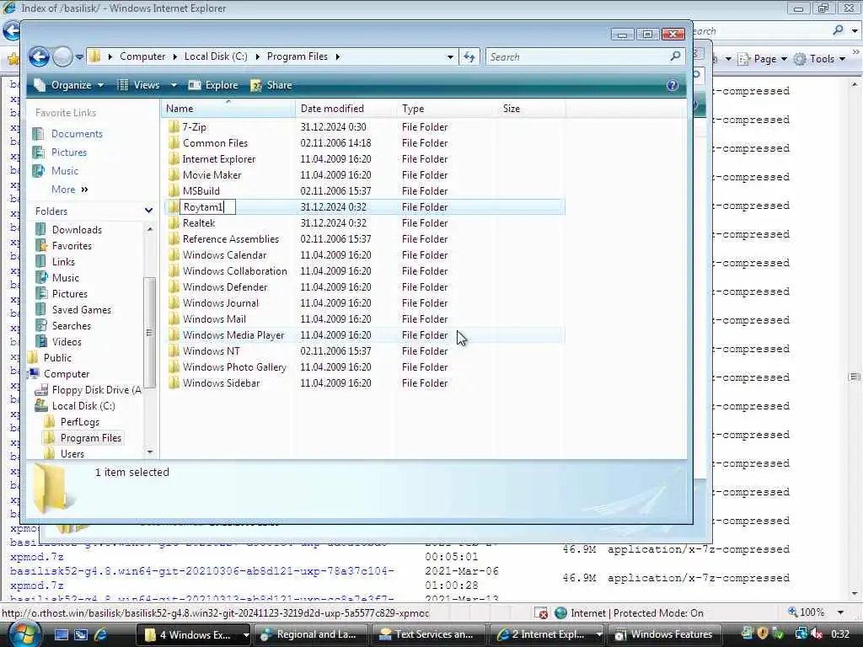The width and height of the screenshot is (863, 647).
Task: Switch to Text Services taskbar button
Action: click(x=428, y=634)
